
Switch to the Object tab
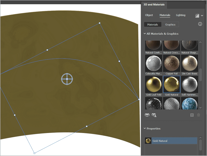(149, 15)
